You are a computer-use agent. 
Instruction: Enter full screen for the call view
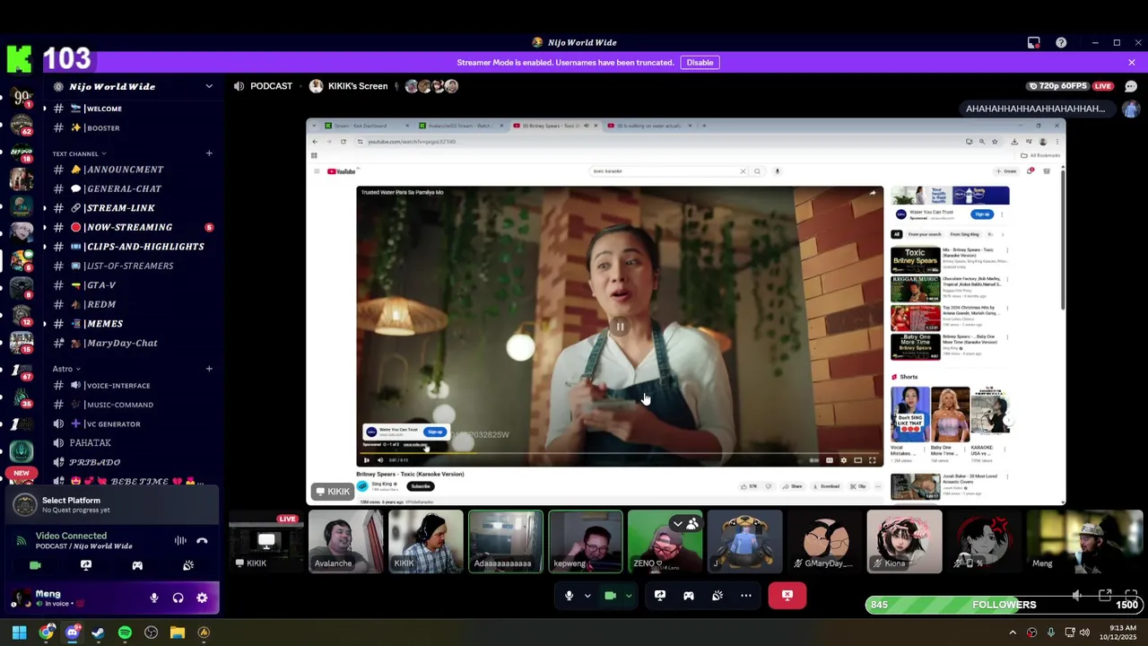[1132, 595]
